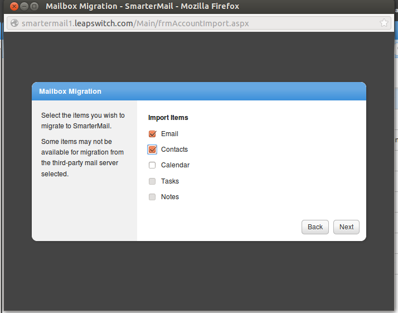This screenshot has width=398, height=313.
Task: Bookmark page with star icon
Action: coord(384,23)
